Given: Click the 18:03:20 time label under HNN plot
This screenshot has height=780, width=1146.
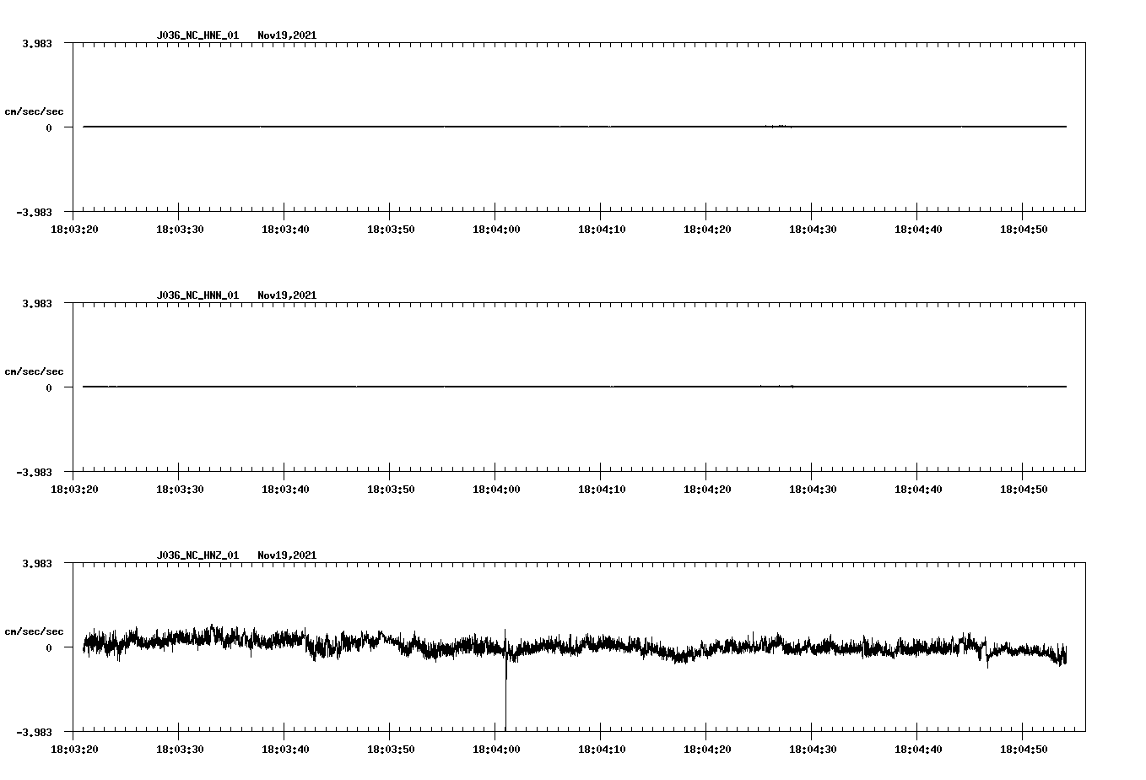Looking at the screenshot, I should pos(74,489).
